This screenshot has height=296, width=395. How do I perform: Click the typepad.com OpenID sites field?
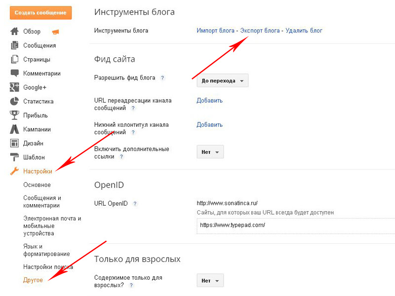pyautogui.click(x=296, y=226)
